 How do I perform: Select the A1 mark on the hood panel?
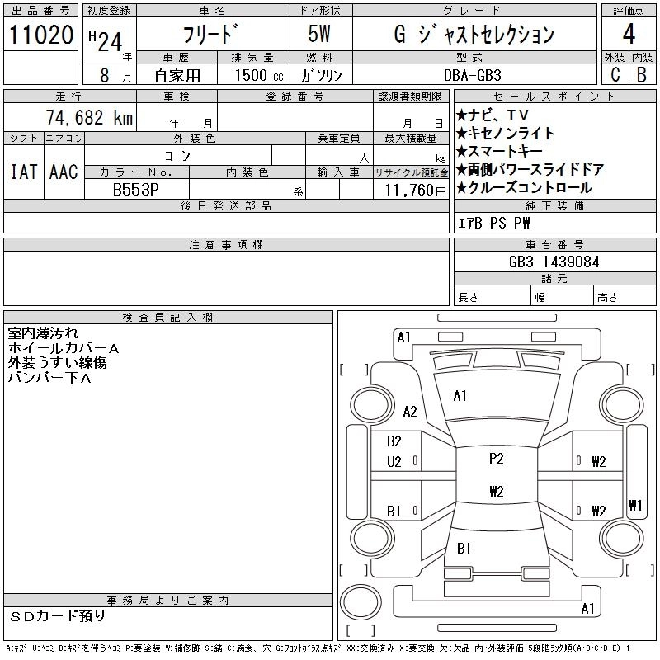pos(460,396)
